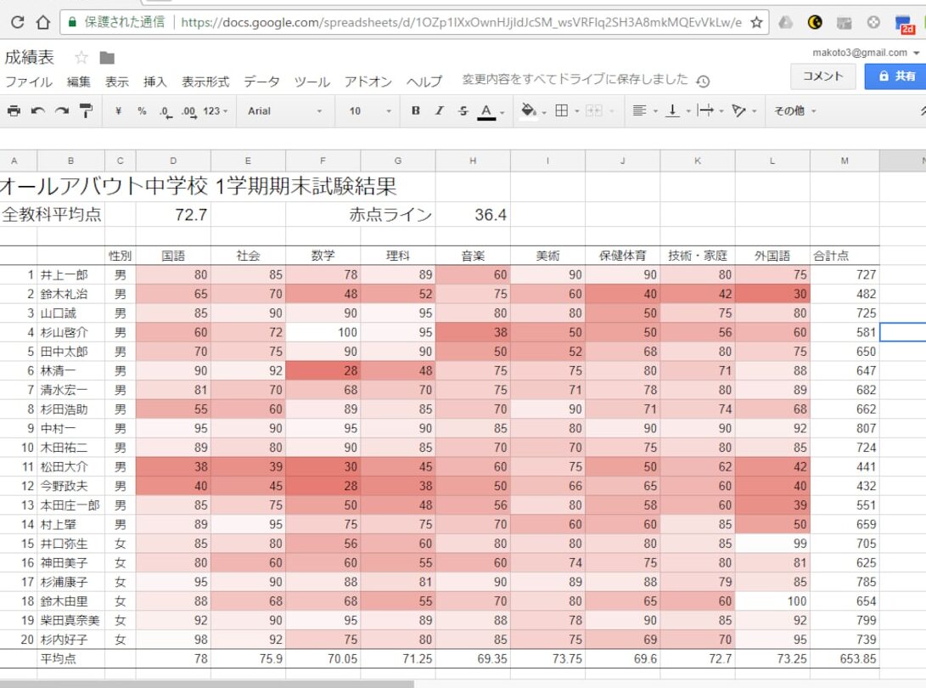
Task: Expand the その他 (more) toolbar dropdown
Action: [794, 111]
